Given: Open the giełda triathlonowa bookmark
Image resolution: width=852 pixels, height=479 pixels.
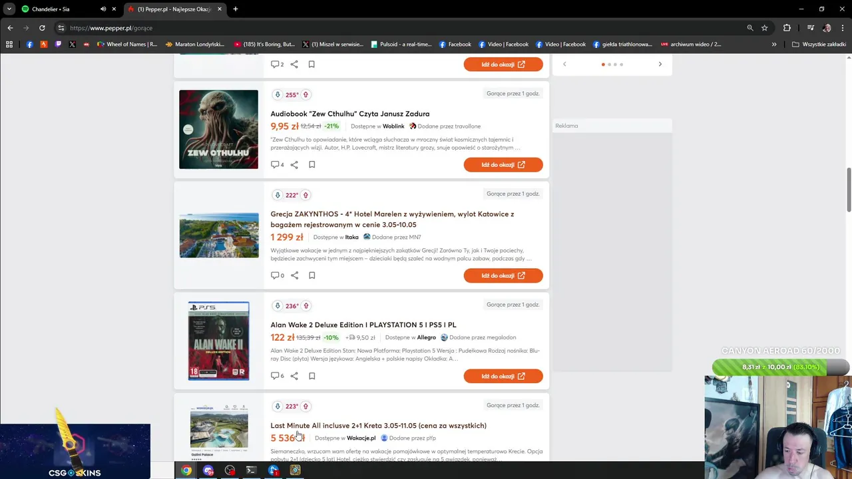Looking at the screenshot, I should [622, 45].
